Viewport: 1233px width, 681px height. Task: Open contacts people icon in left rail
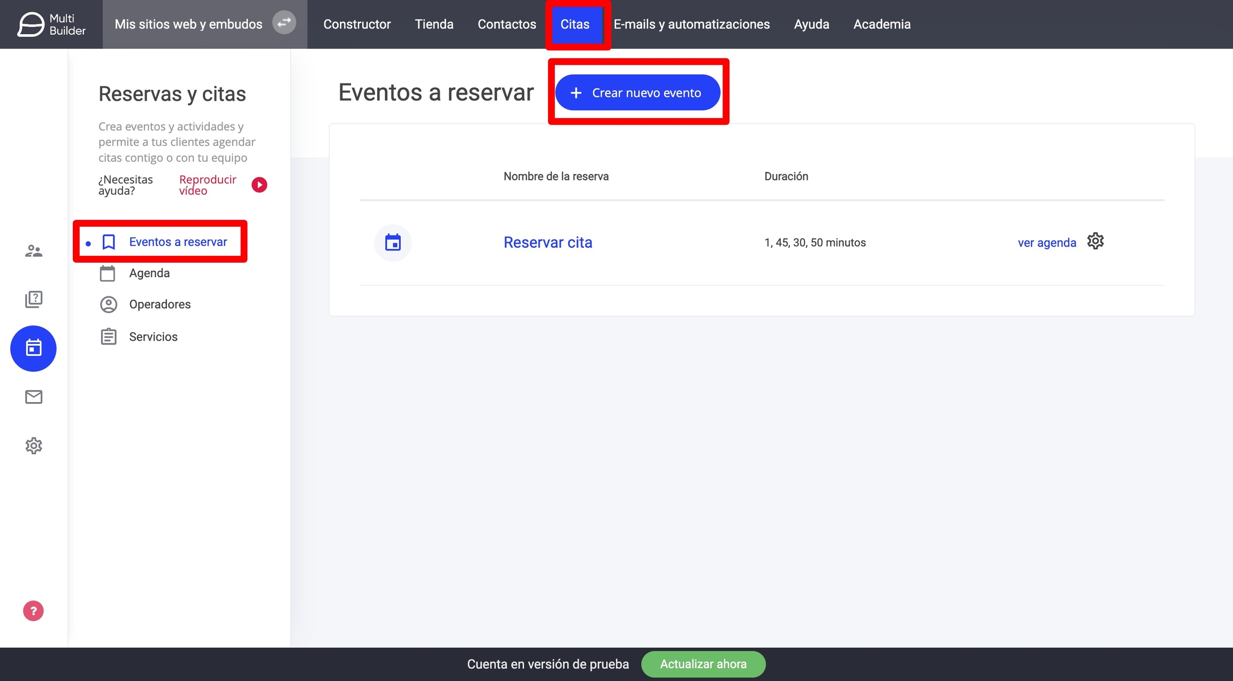[34, 251]
